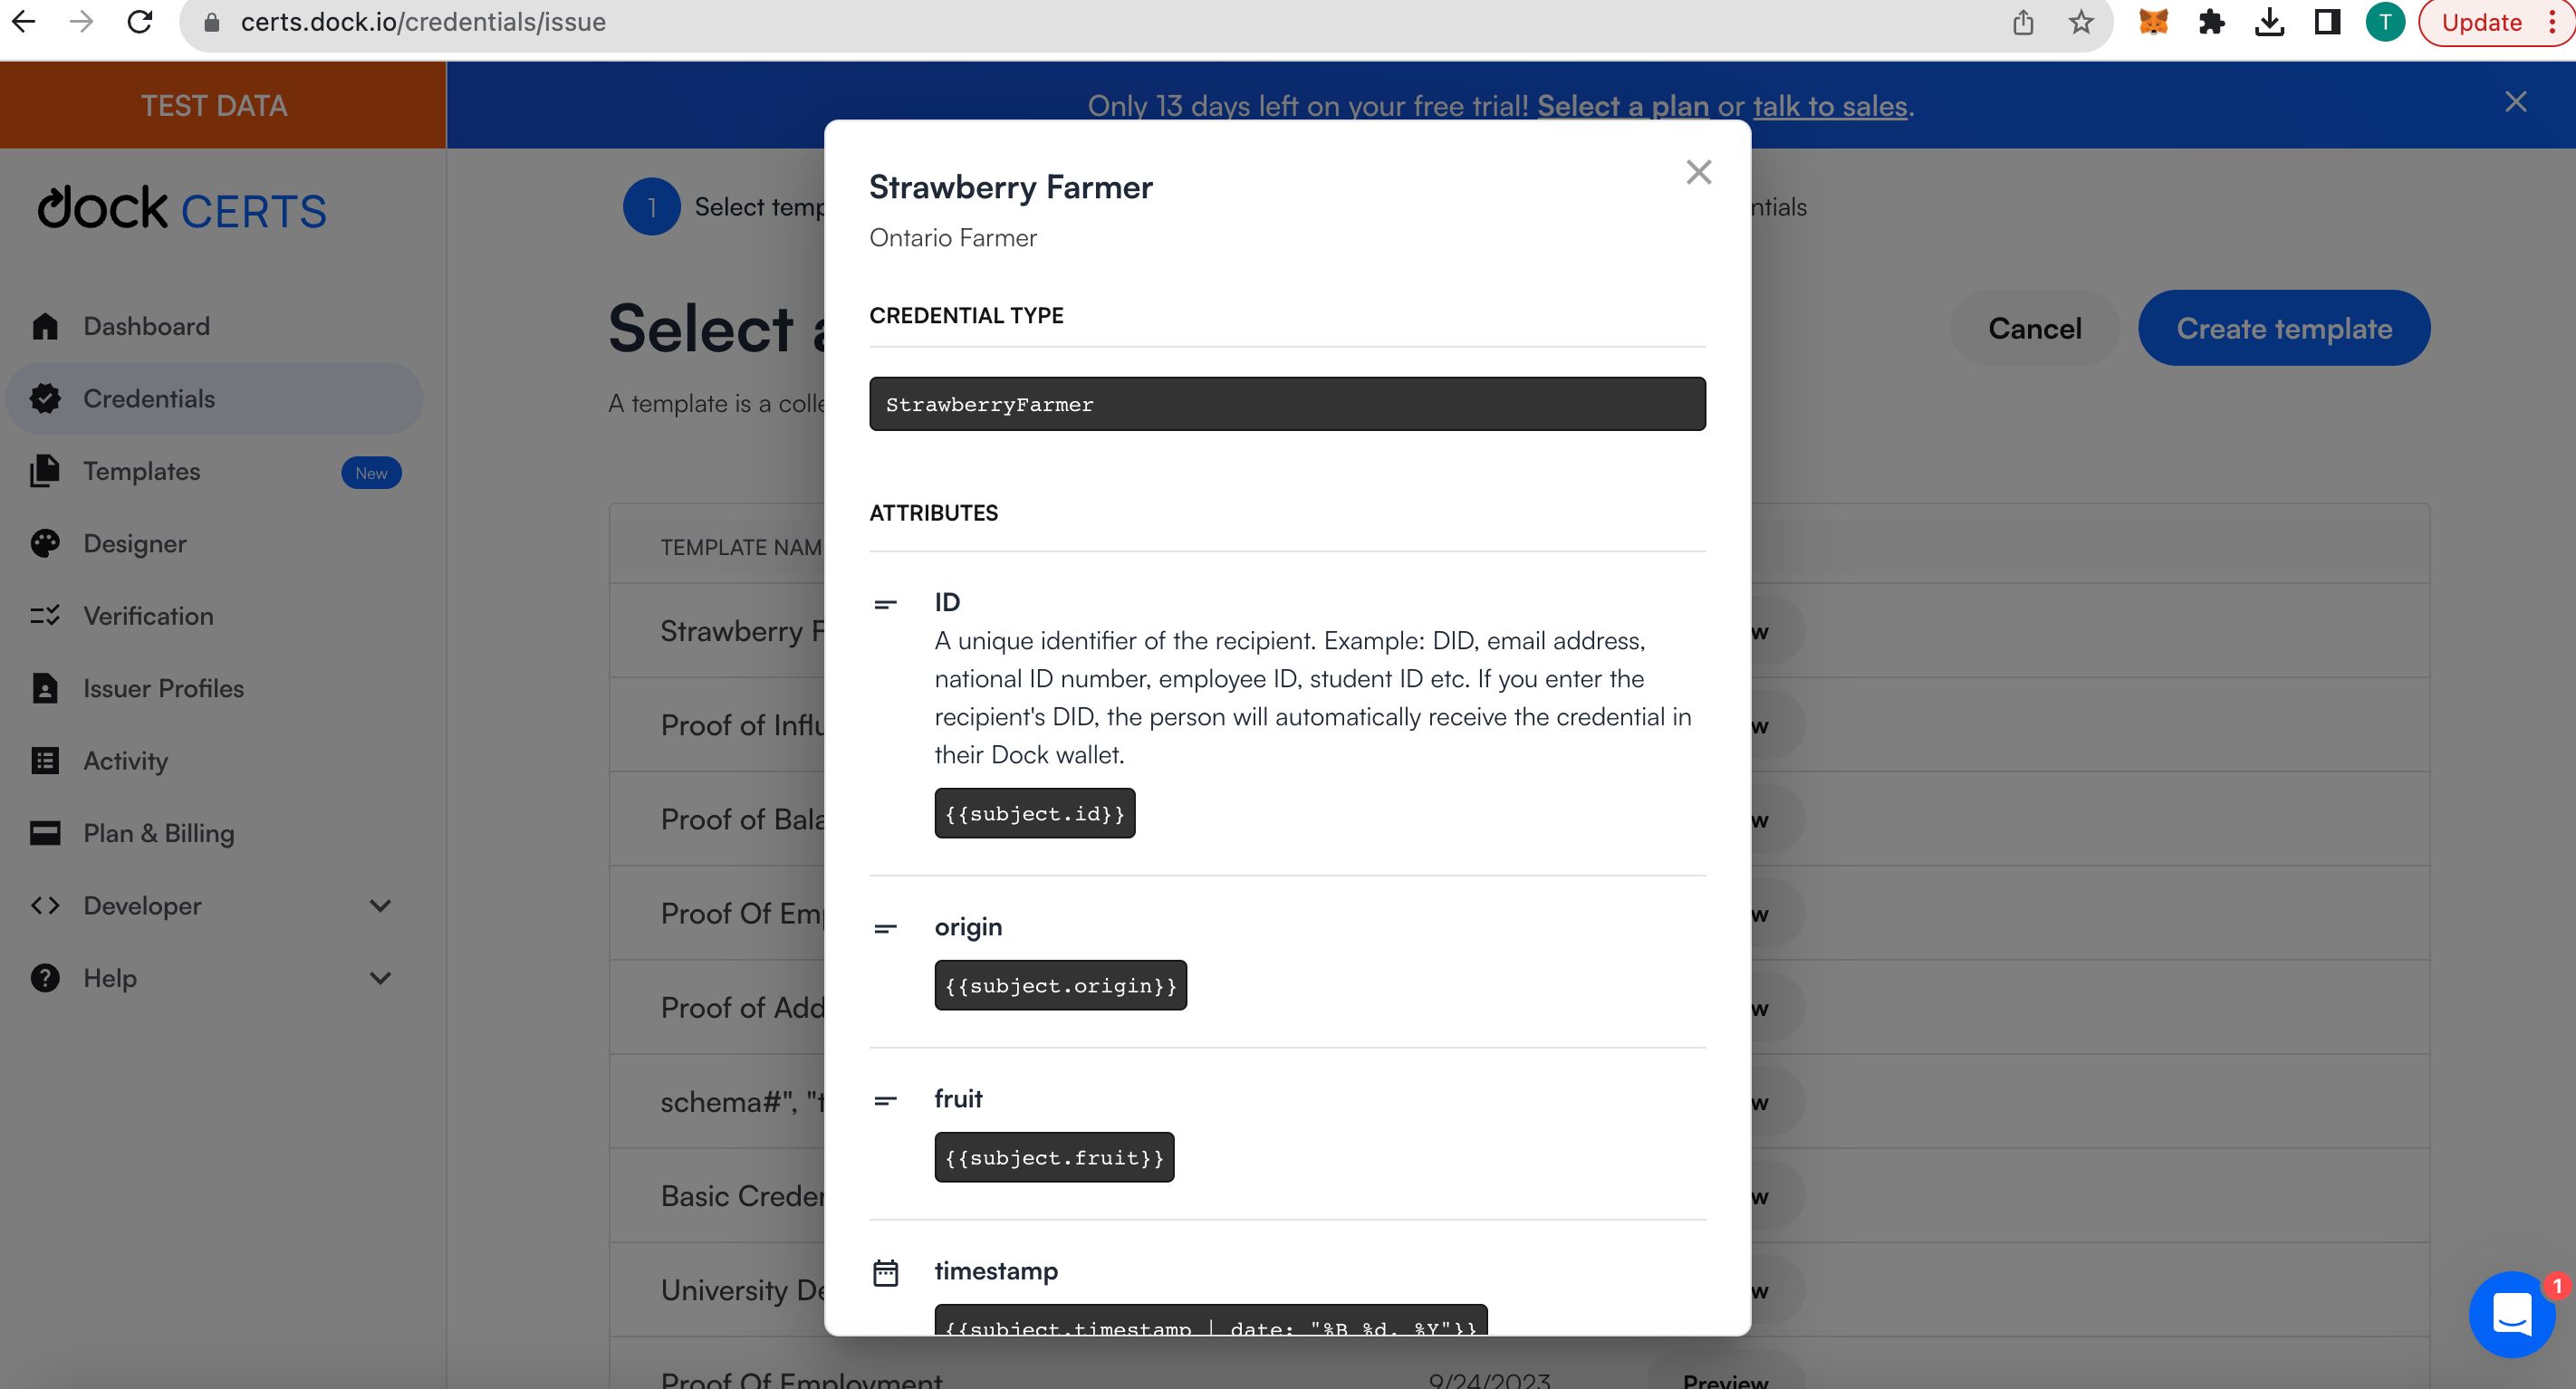Image resolution: width=2576 pixels, height=1389 pixels.
Task: Click the Templates sidebar icon
Action: tap(43, 471)
